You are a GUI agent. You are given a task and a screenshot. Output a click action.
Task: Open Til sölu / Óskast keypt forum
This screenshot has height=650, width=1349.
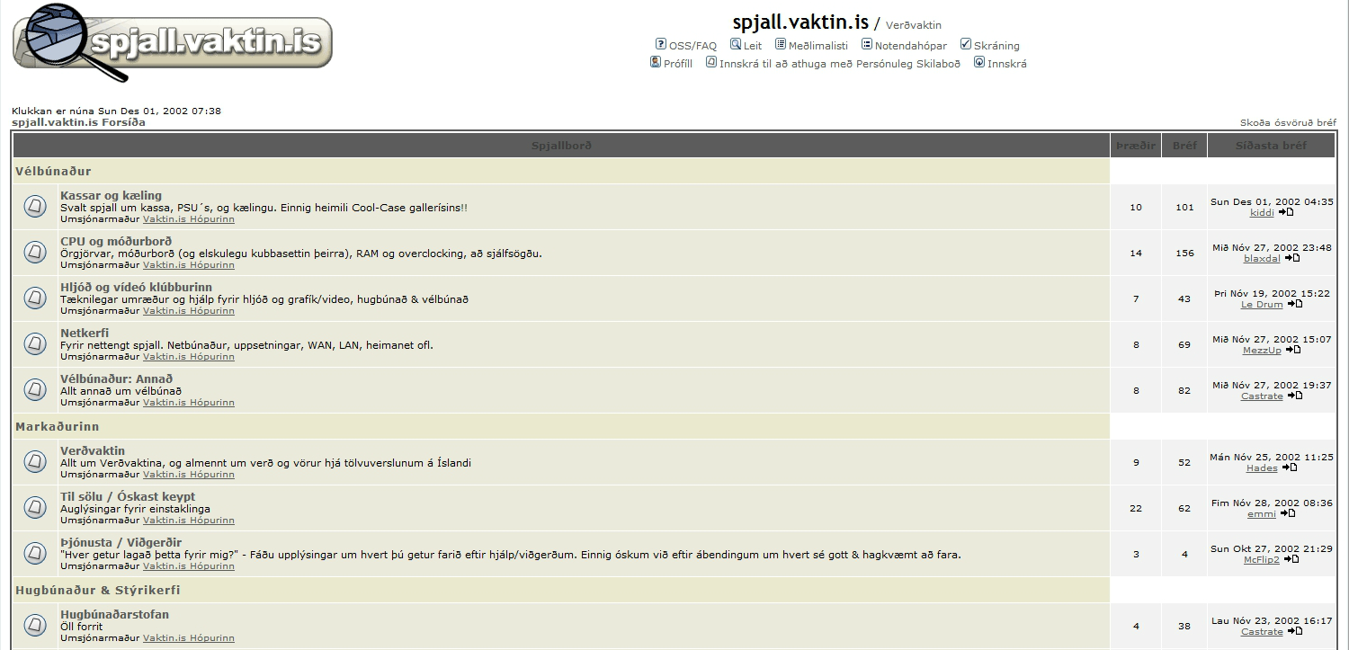click(x=128, y=496)
